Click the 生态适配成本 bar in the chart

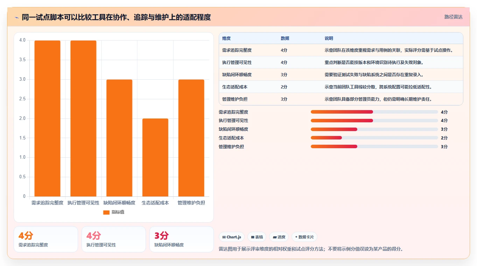[x=155, y=158]
